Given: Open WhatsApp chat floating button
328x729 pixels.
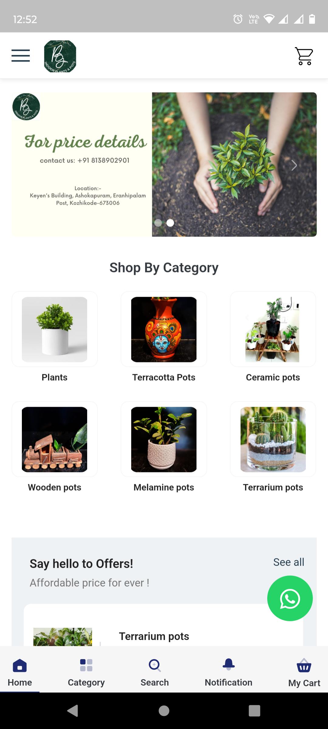Looking at the screenshot, I should click(x=290, y=598).
